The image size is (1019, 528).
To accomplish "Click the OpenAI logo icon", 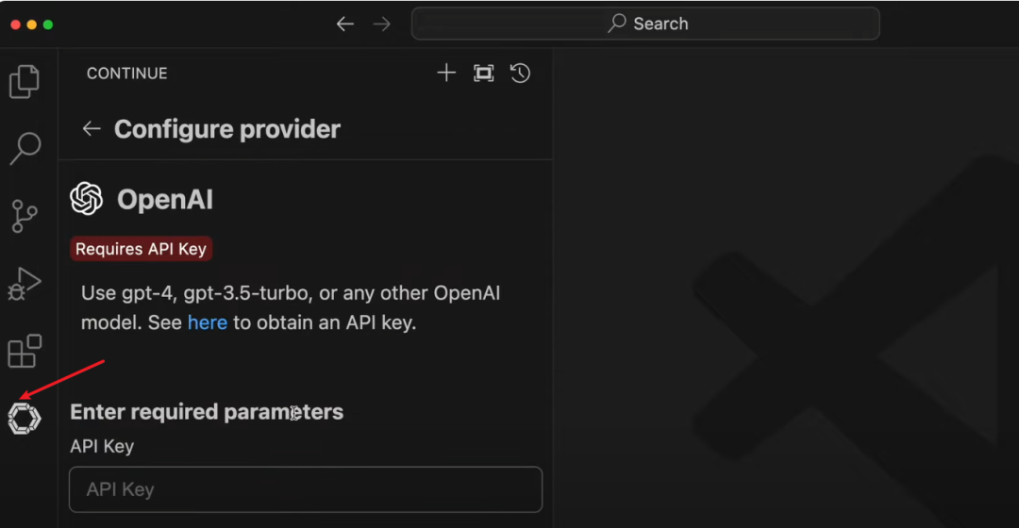I will coord(87,199).
